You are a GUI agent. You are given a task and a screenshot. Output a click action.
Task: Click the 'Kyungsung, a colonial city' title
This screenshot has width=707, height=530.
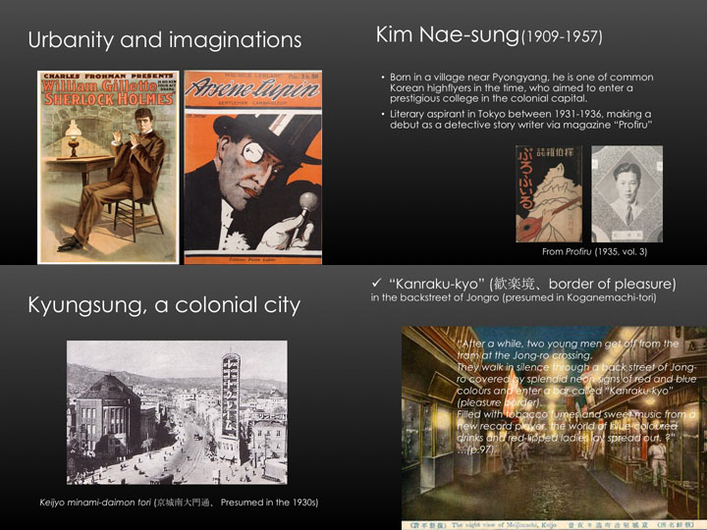164,305
